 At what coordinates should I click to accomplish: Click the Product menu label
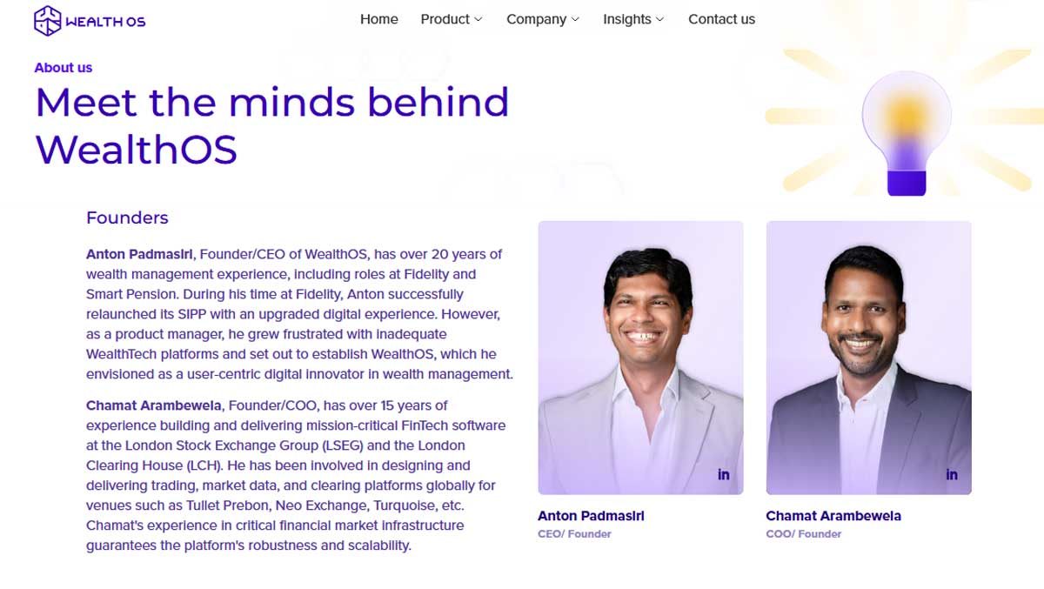(445, 19)
